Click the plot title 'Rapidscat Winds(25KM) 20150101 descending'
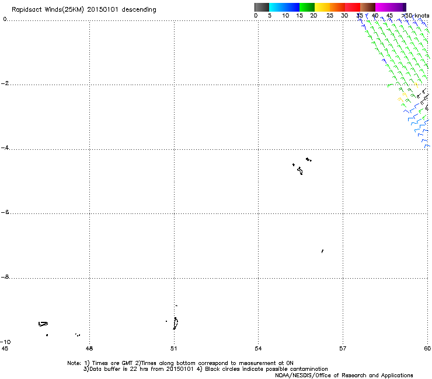This screenshot has width=432, height=379. (83, 10)
